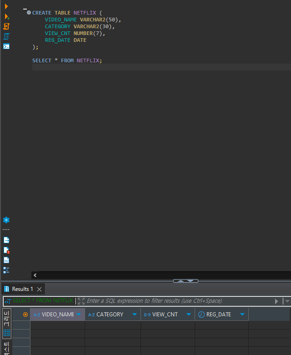The height and width of the screenshot is (355, 291).
Task: Click the 0-9 type icon of VIEW_CNT
Action: [147, 315]
